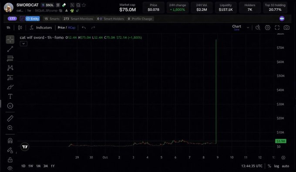This screenshot has width=296, height=172.
Task: Click the Entity button
Action: [x=33, y=19]
